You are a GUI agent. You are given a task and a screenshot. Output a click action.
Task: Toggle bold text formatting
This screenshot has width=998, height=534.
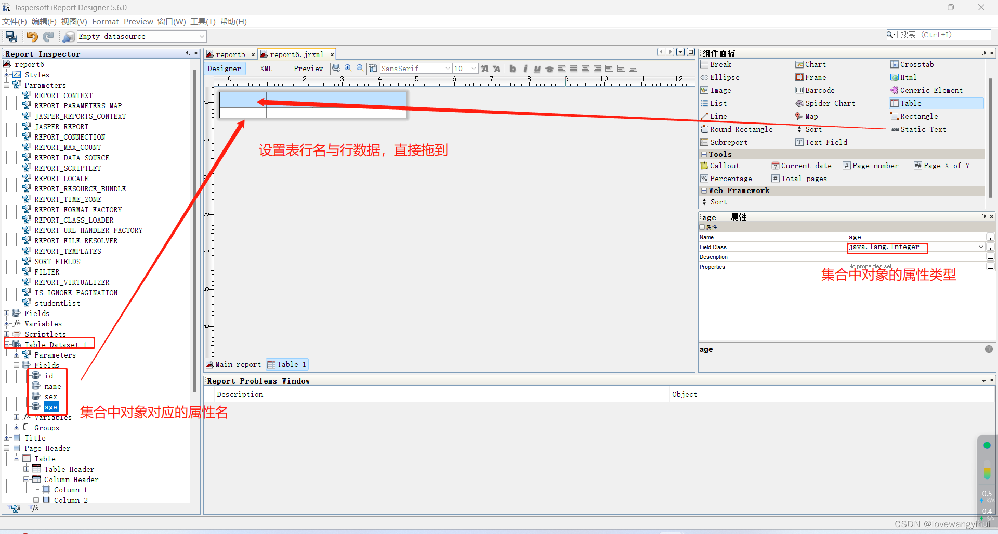point(513,68)
